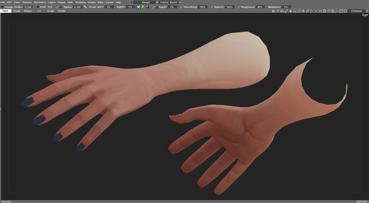
Task: Click the play triangle icon in navigation bar
Action: click(311, 11)
